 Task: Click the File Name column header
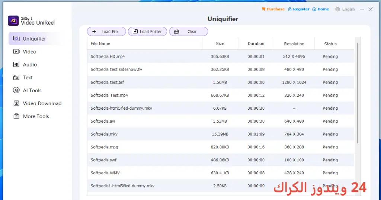[x=145, y=43]
